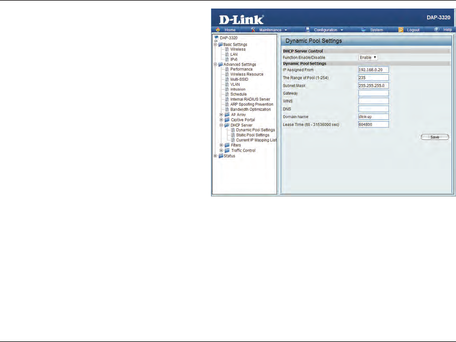Click the System menu icon
Image resolution: width=456 pixels, height=342 pixels.
click(364, 30)
